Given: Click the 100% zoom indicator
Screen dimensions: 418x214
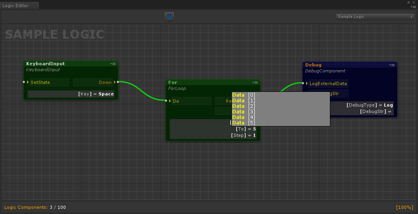Looking at the screenshot, I should (x=405, y=207).
